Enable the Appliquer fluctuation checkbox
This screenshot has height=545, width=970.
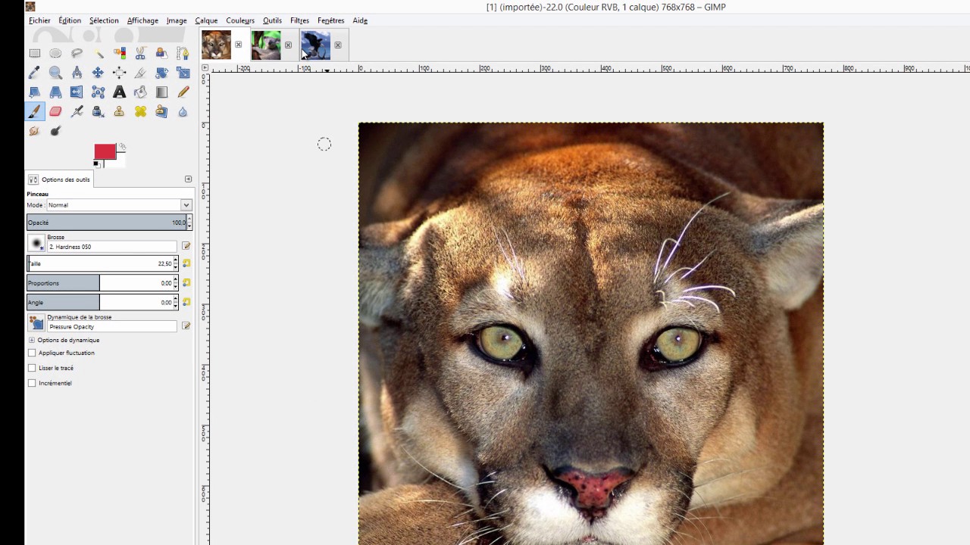click(32, 353)
